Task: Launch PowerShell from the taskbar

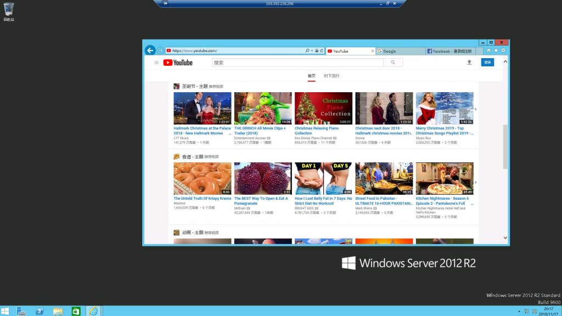Action: tap(40, 311)
